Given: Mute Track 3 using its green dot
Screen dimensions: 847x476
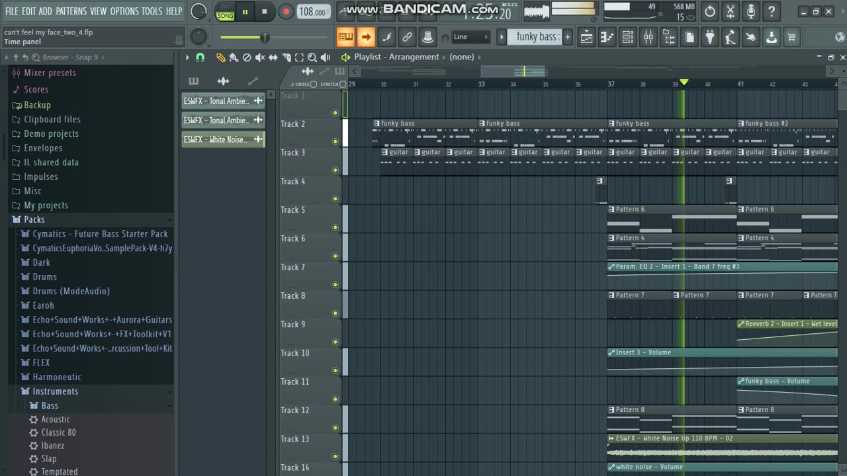Looking at the screenshot, I should (335, 170).
